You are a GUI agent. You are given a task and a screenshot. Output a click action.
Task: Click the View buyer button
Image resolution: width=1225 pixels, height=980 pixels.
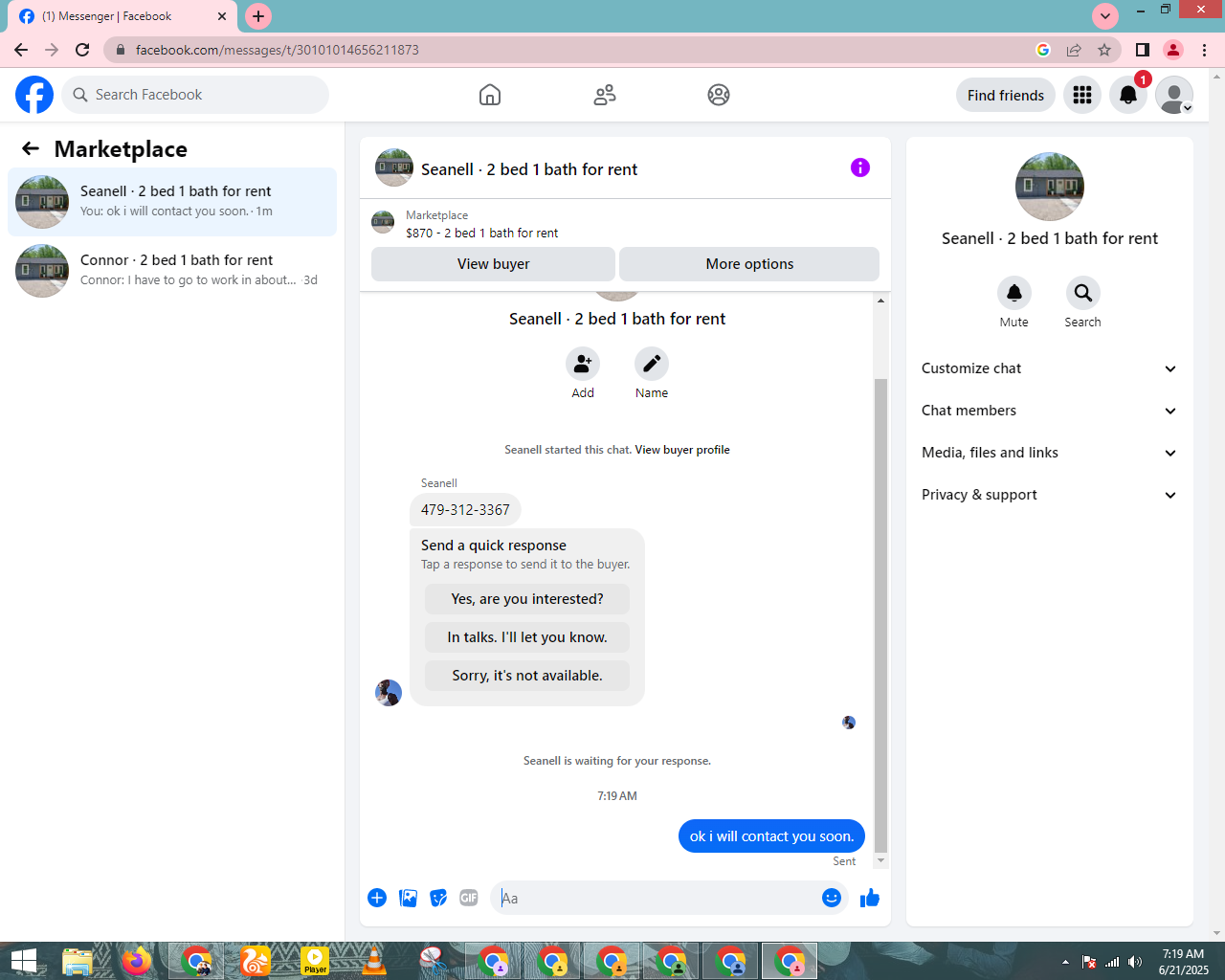pos(493,264)
